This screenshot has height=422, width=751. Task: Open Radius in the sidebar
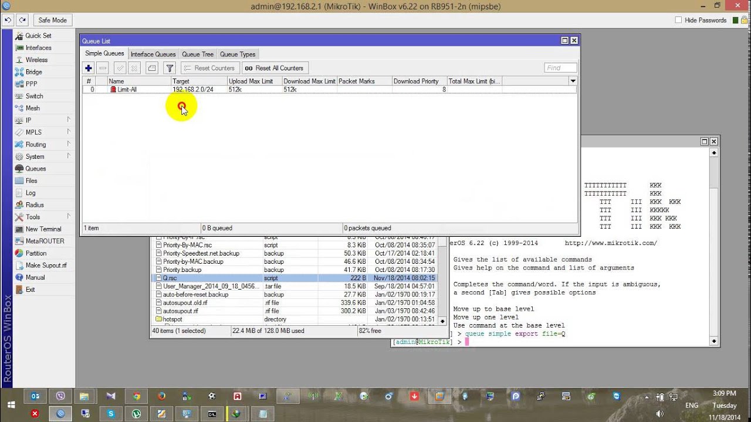click(35, 205)
